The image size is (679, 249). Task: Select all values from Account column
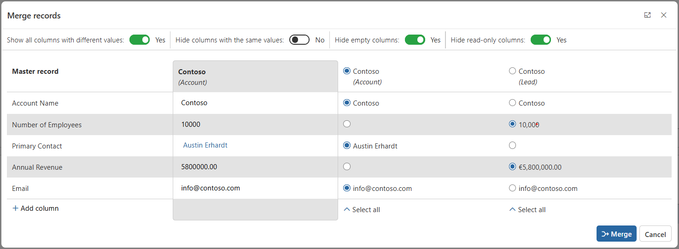362,210
